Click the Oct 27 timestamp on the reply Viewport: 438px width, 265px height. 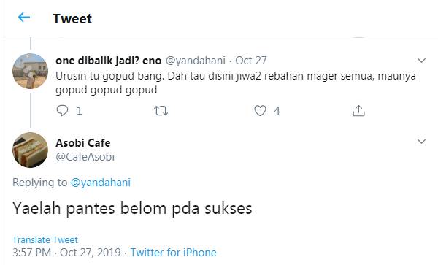[x=251, y=61]
